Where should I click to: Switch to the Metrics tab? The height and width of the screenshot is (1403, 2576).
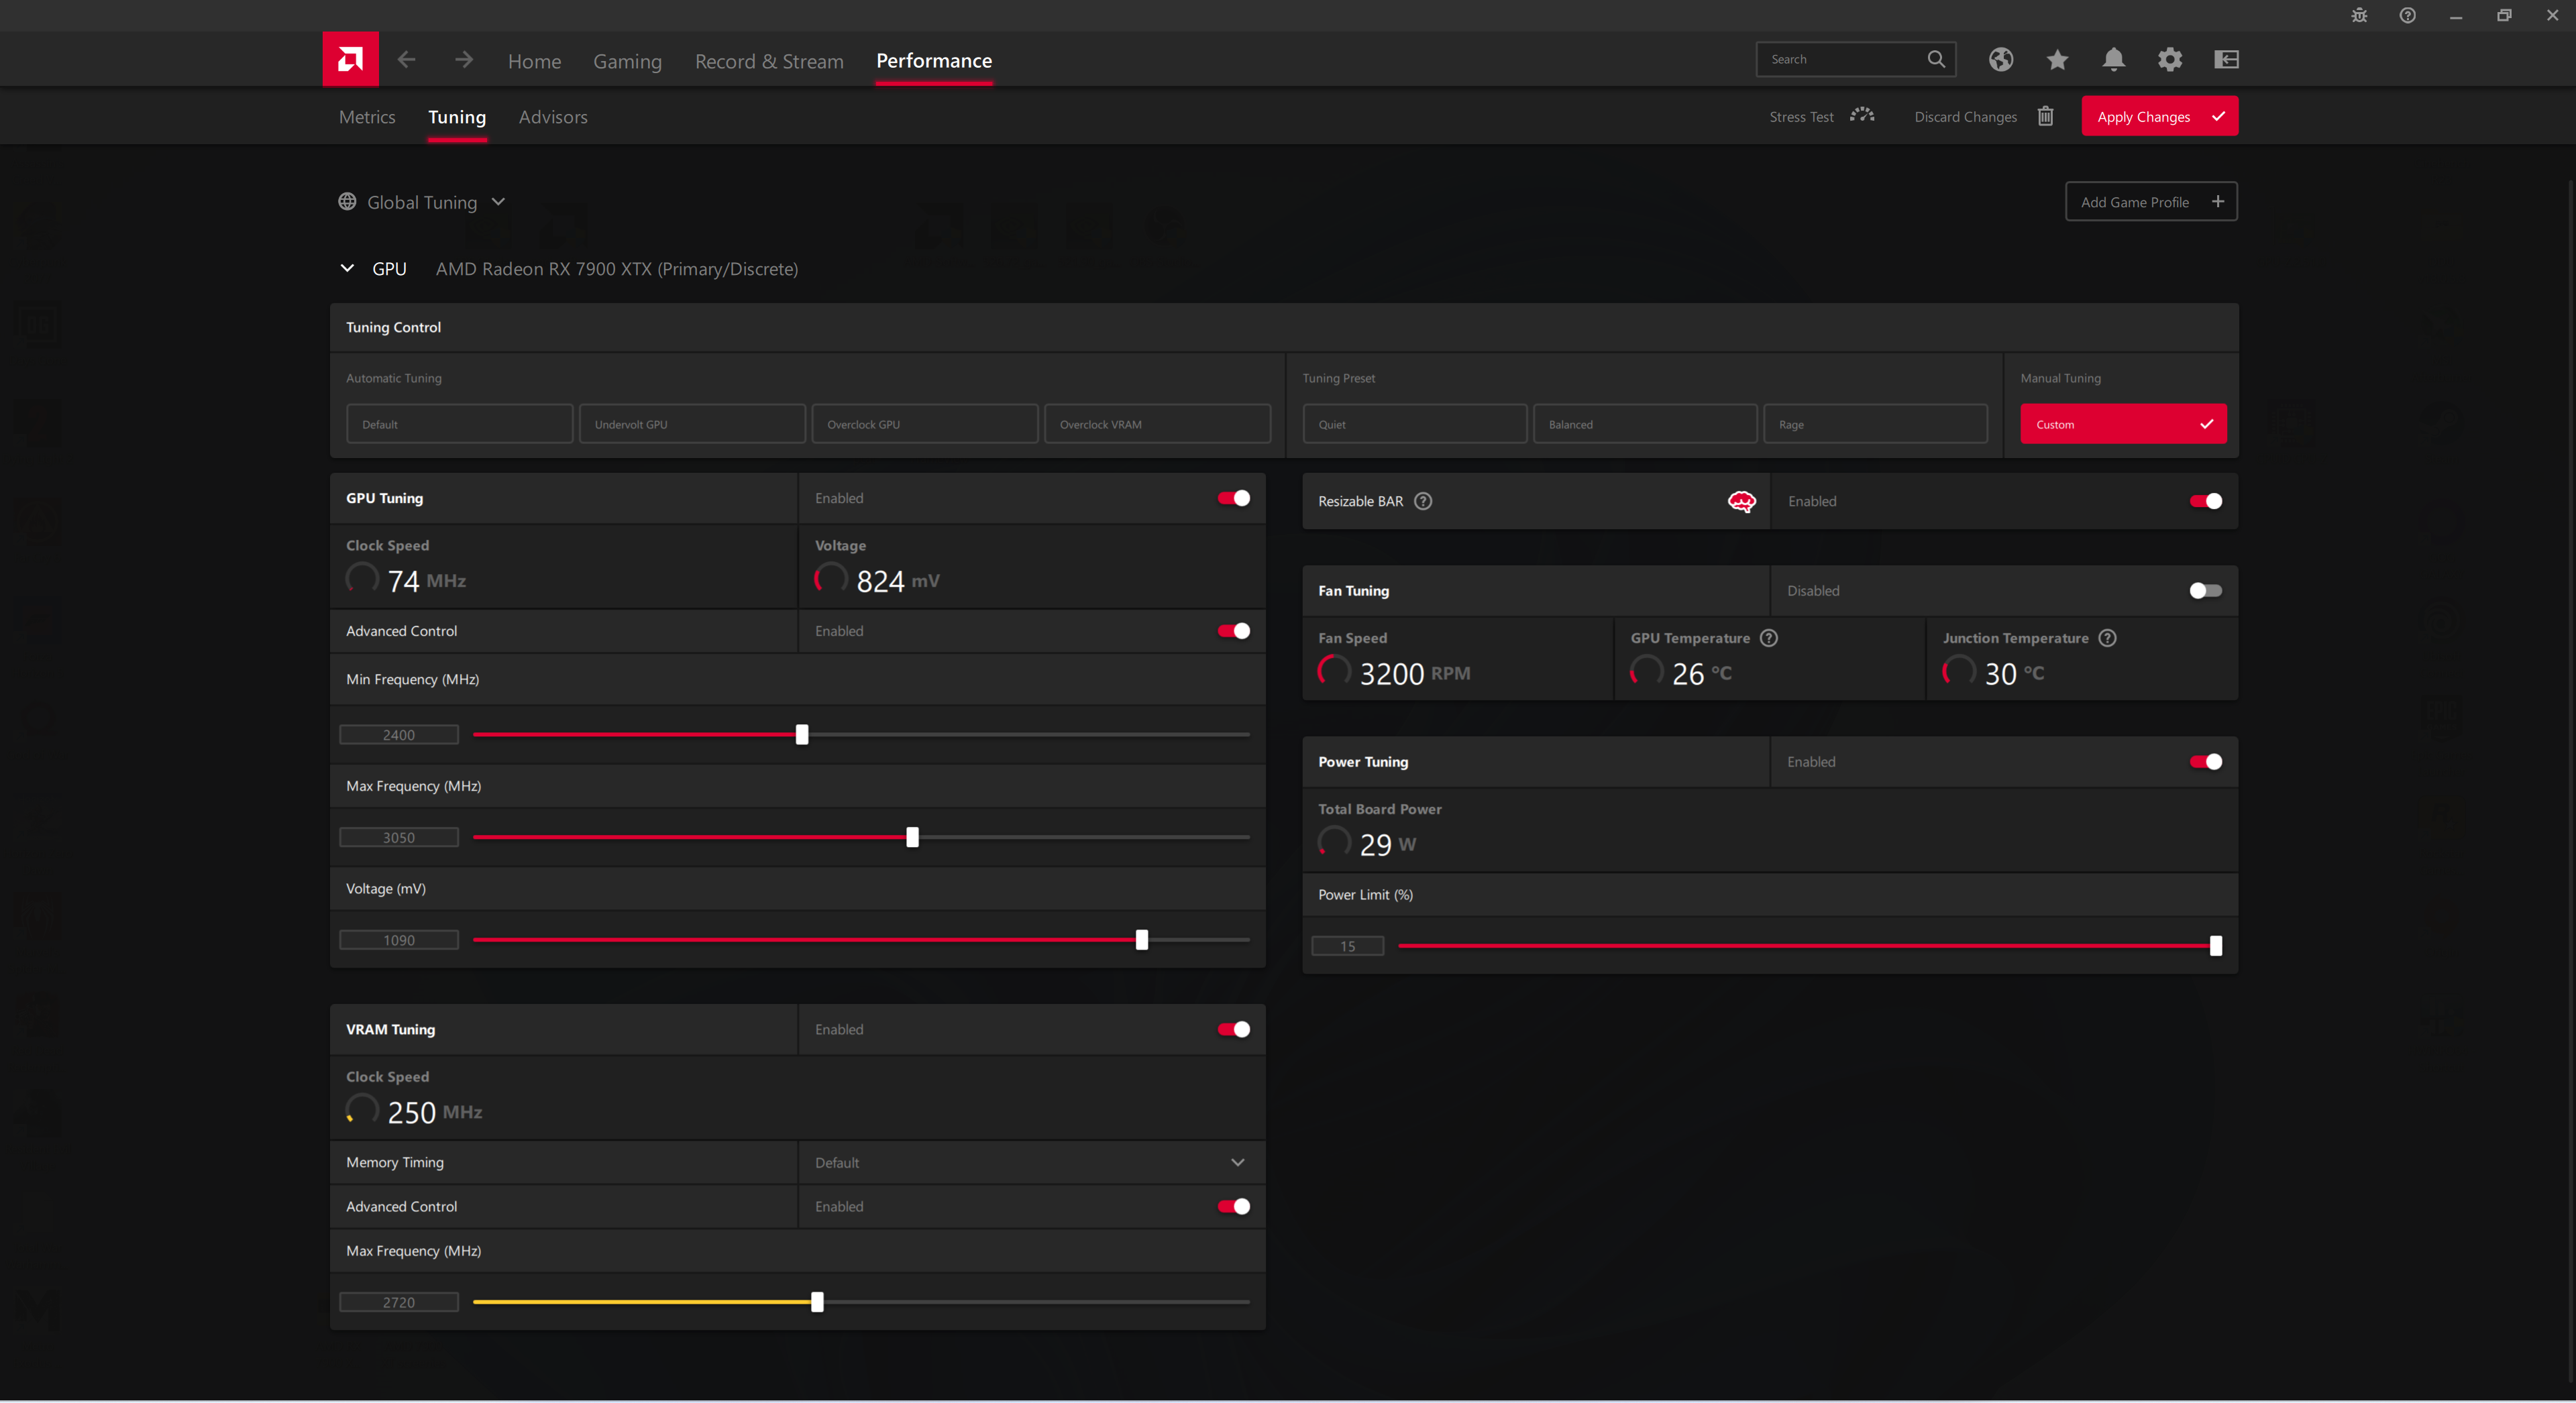pyautogui.click(x=367, y=117)
